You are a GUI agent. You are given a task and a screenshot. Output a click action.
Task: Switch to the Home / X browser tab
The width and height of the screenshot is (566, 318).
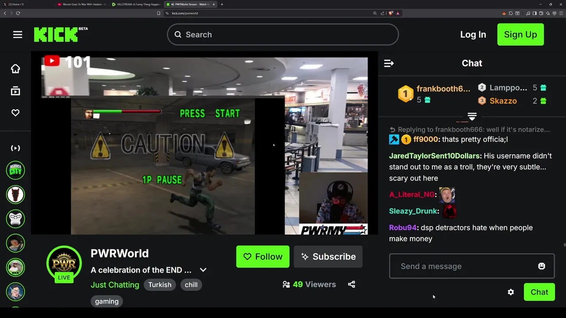pyautogui.click(x=27, y=4)
